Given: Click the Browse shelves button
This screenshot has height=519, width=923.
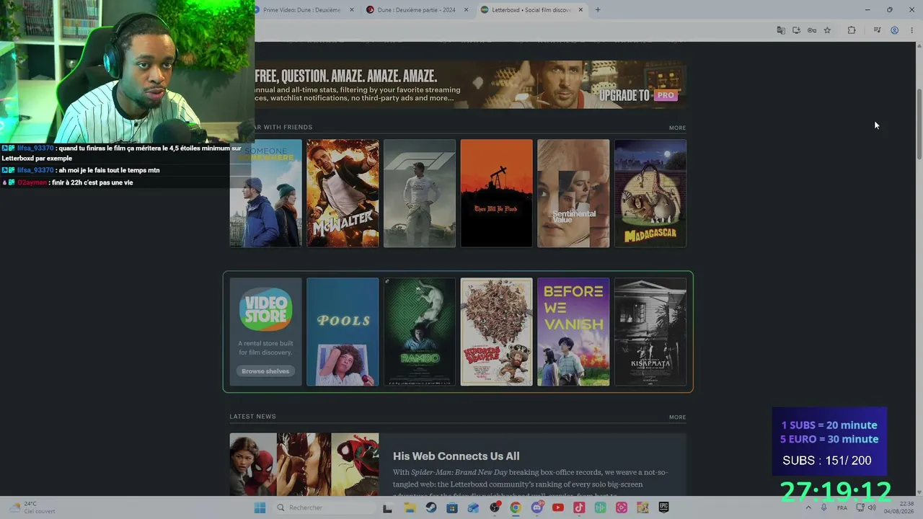Looking at the screenshot, I should point(265,371).
